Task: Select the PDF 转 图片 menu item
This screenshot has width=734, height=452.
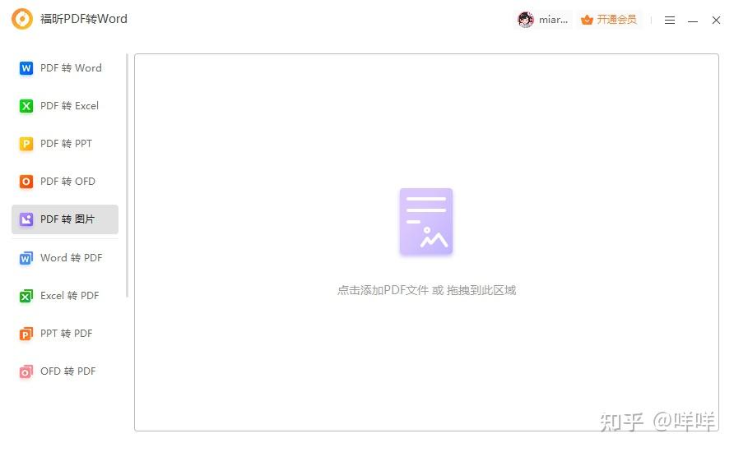Action: point(65,219)
